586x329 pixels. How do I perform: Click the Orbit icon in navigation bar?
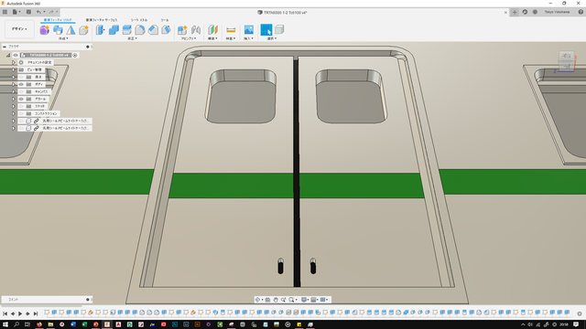coord(257,300)
